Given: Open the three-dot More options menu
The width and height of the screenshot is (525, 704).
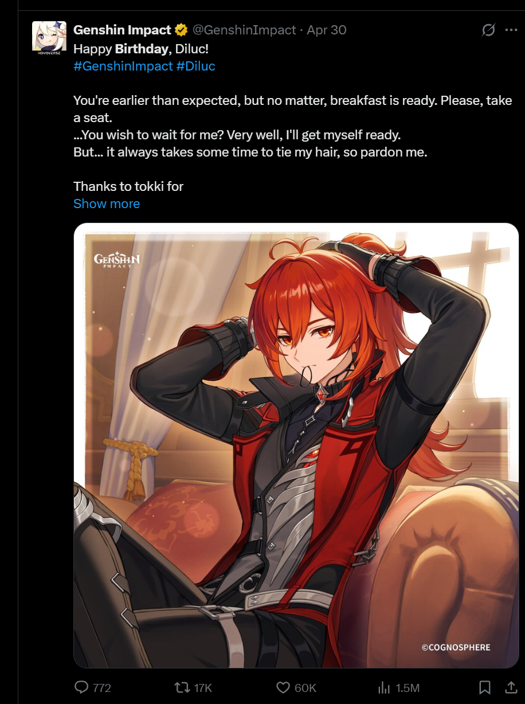Looking at the screenshot, I should click(511, 30).
